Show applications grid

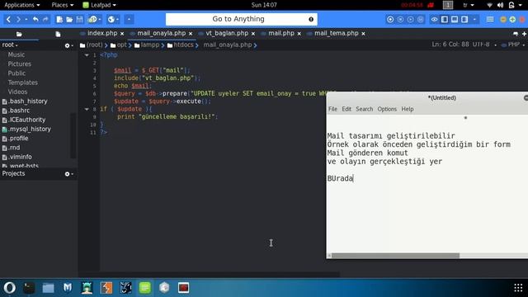point(518,288)
